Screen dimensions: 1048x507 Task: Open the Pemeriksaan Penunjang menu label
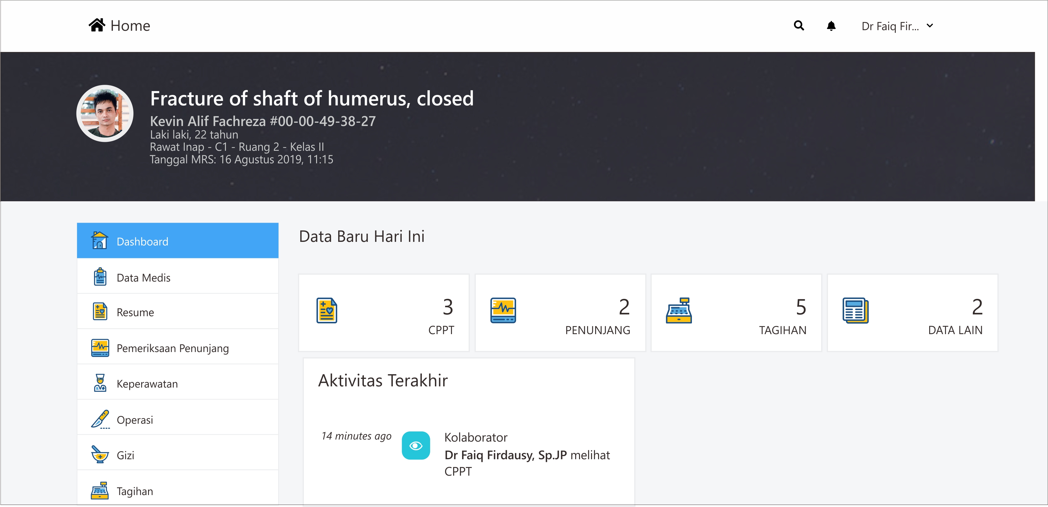173,349
